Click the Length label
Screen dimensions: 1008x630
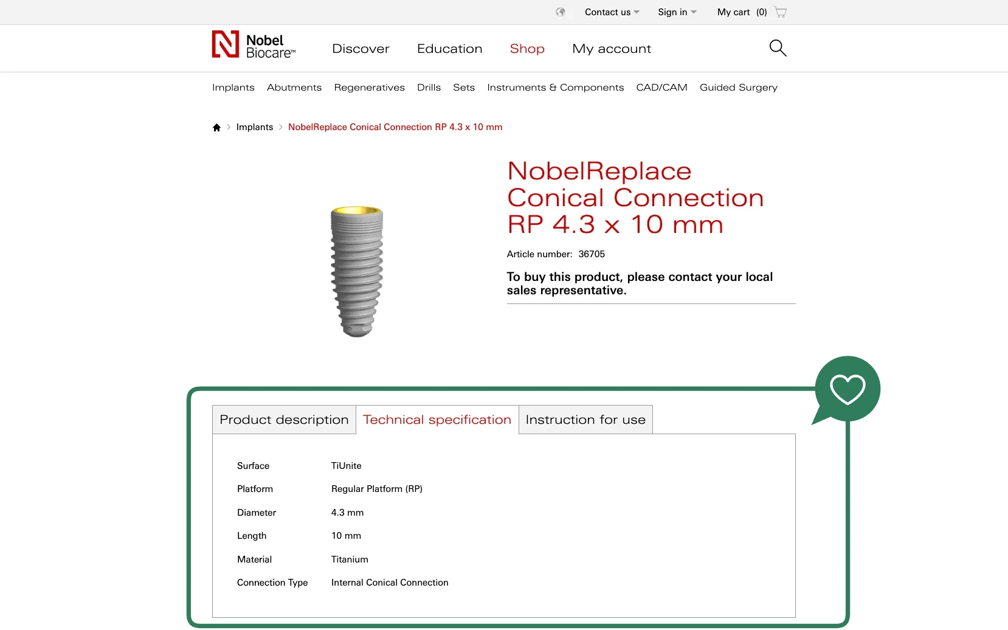point(252,536)
